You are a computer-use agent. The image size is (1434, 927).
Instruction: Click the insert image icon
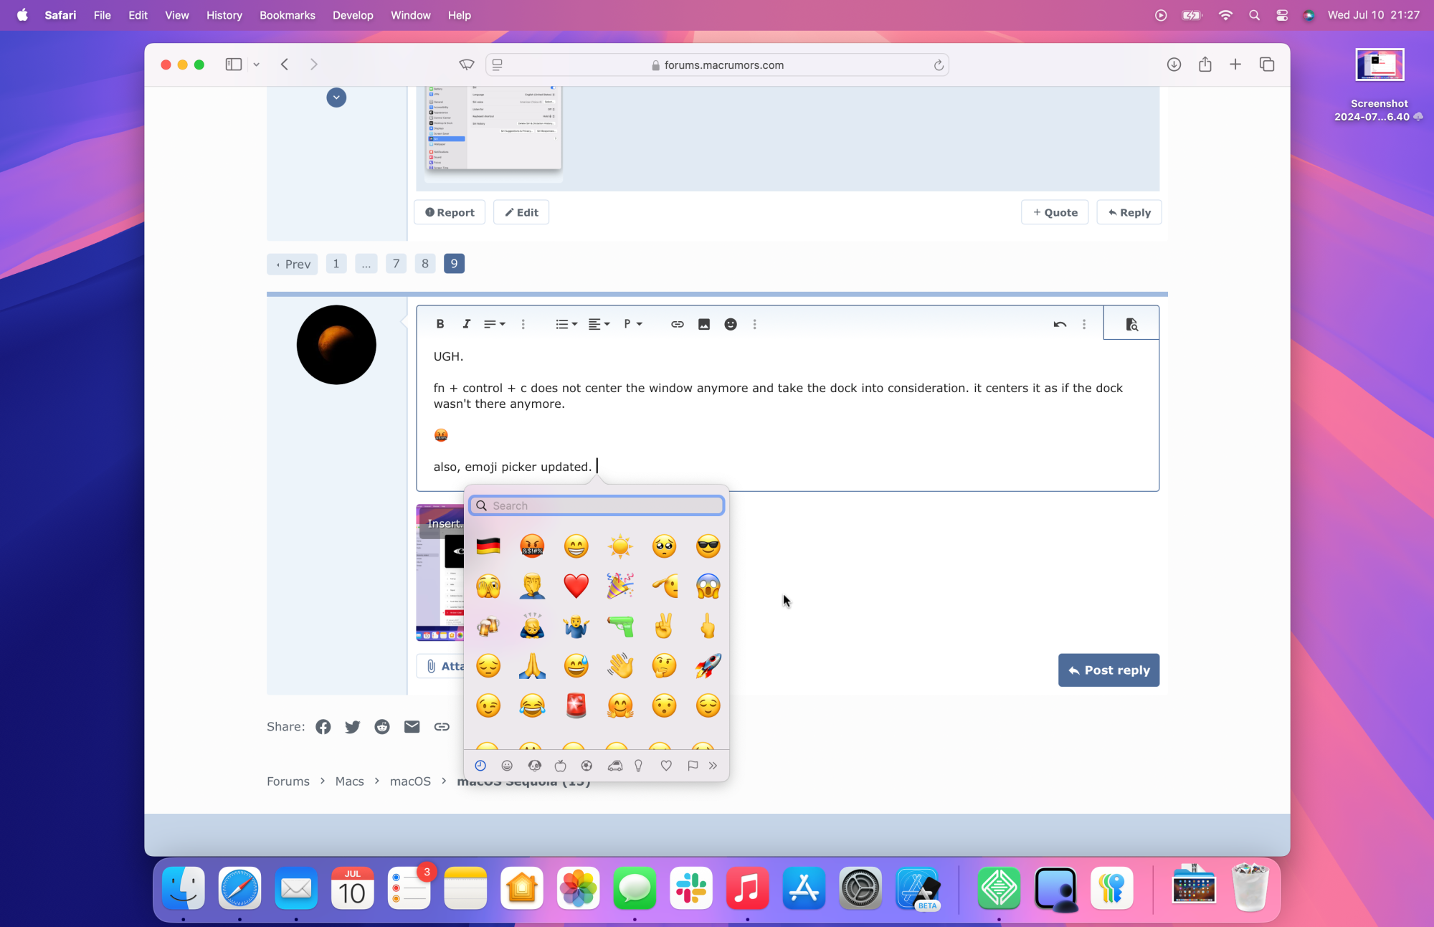click(x=704, y=324)
